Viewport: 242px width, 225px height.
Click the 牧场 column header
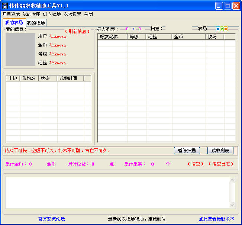click(215, 37)
